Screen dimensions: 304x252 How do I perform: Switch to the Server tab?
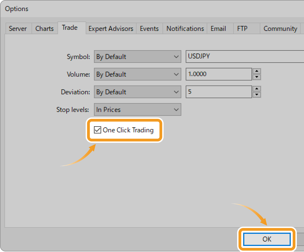(x=18, y=28)
